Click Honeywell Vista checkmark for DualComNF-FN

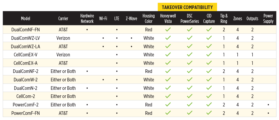(168, 29)
